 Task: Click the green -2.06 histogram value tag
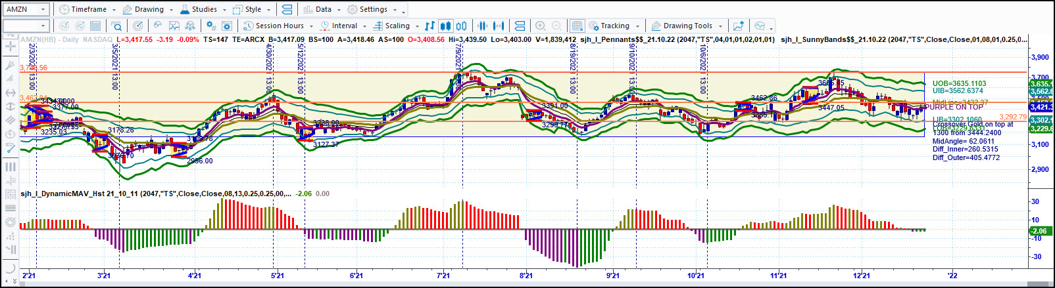[x=1039, y=231]
